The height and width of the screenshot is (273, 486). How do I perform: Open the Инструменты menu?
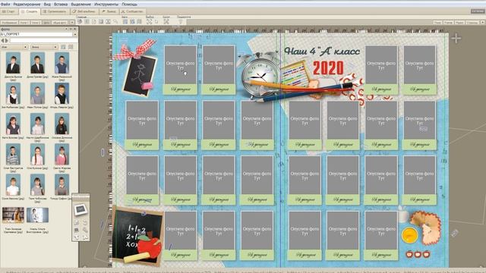(106, 5)
